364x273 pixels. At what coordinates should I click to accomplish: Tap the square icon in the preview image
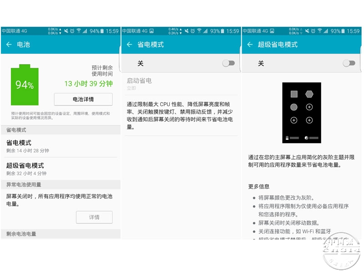coord(294,94)
